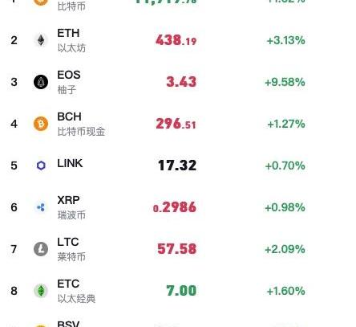Click the ETH +3.13% change value

pos(285,40)
